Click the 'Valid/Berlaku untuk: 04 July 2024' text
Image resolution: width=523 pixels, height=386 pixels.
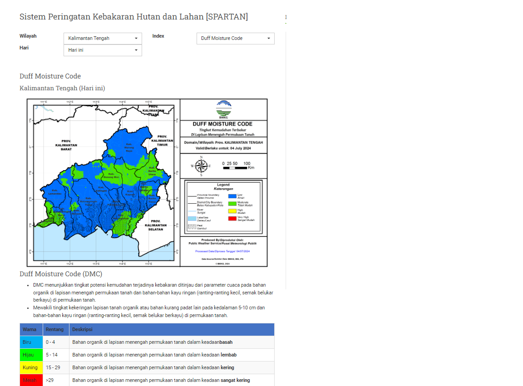click(223, 148)
